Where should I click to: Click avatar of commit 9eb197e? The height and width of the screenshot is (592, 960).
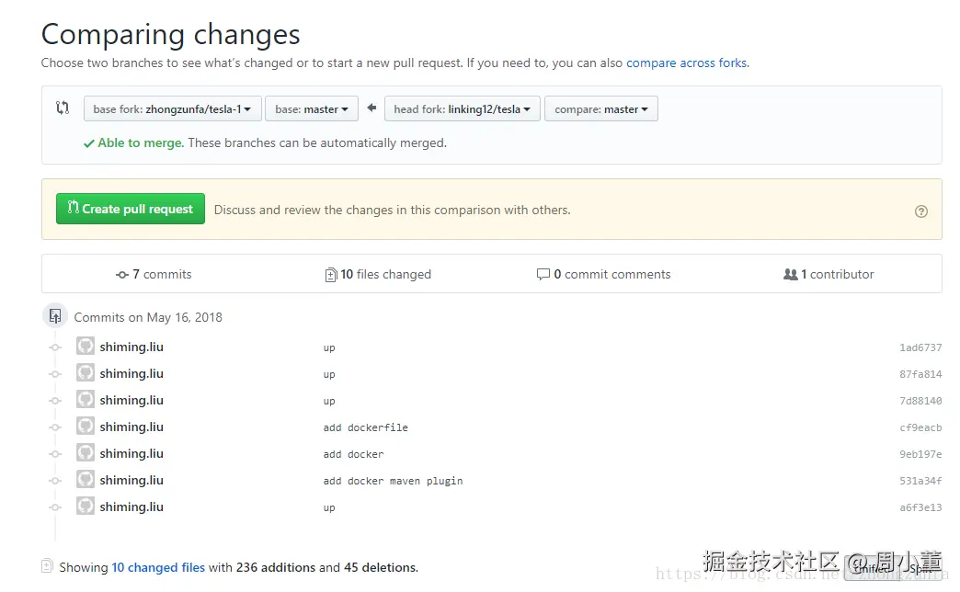86,452
